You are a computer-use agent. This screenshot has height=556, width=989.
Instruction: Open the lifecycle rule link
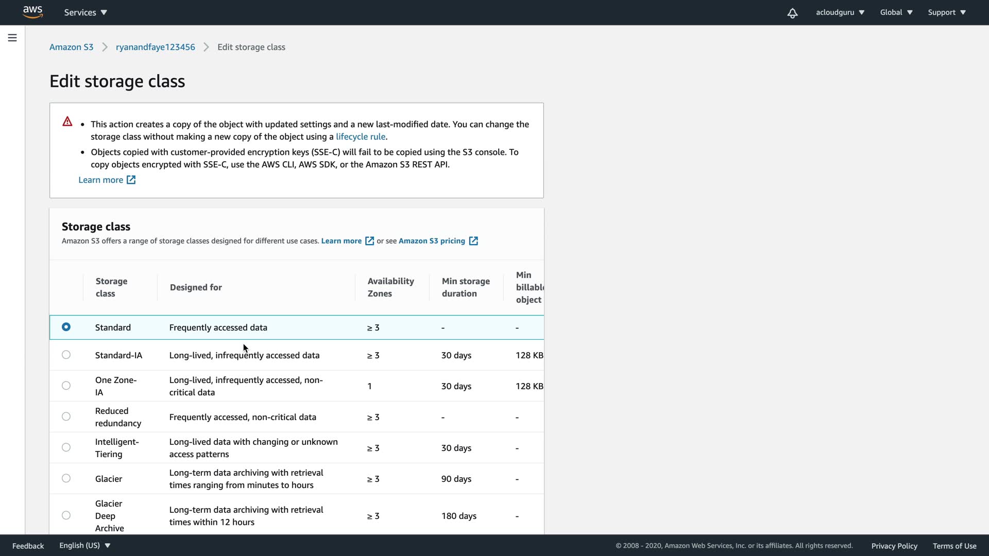360,136
